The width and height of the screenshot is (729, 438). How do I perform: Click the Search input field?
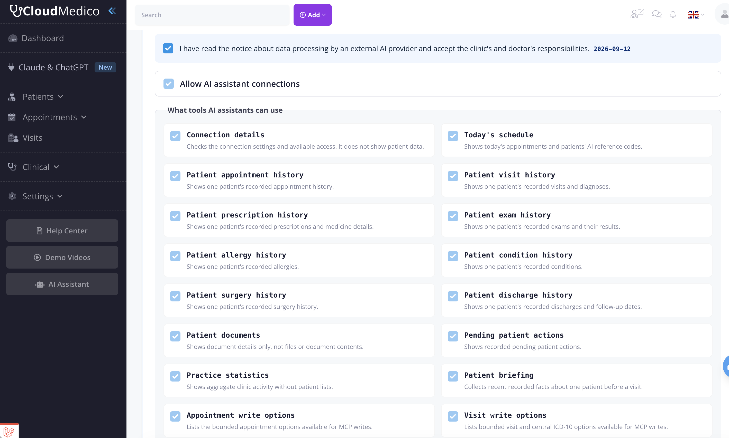click(x=212, y=15)
